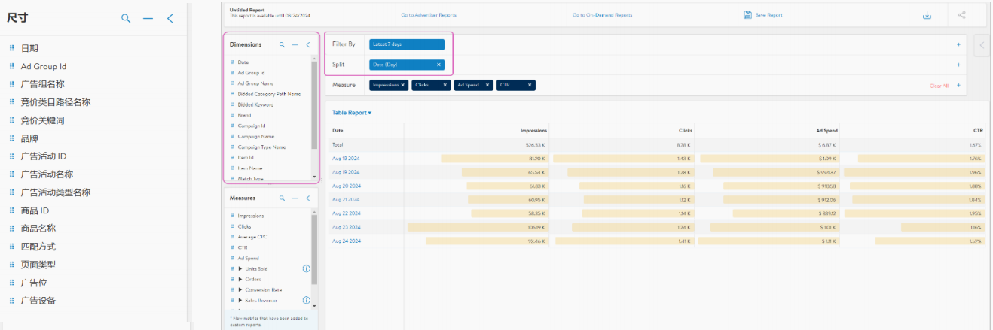Remove the CTR measure chip
Image resolution: width=993 pixels, height=330 pixels.
pyautogui.click(x=530, y=86)
